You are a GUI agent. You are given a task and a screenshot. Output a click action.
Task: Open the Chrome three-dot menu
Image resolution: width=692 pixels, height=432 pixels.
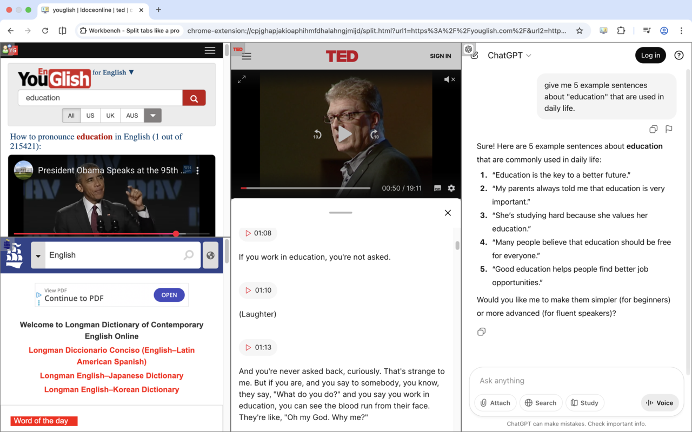click(x=681, y=31)
